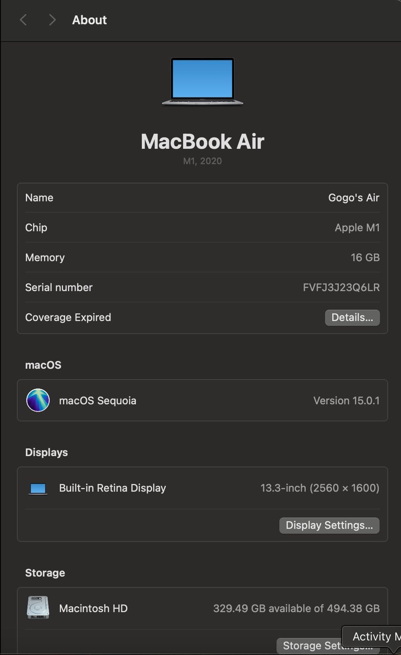Click serial number FVFJ3J23Q6LR
The width and height of the screenshot is (401, 655).
(x=341, y=287)
